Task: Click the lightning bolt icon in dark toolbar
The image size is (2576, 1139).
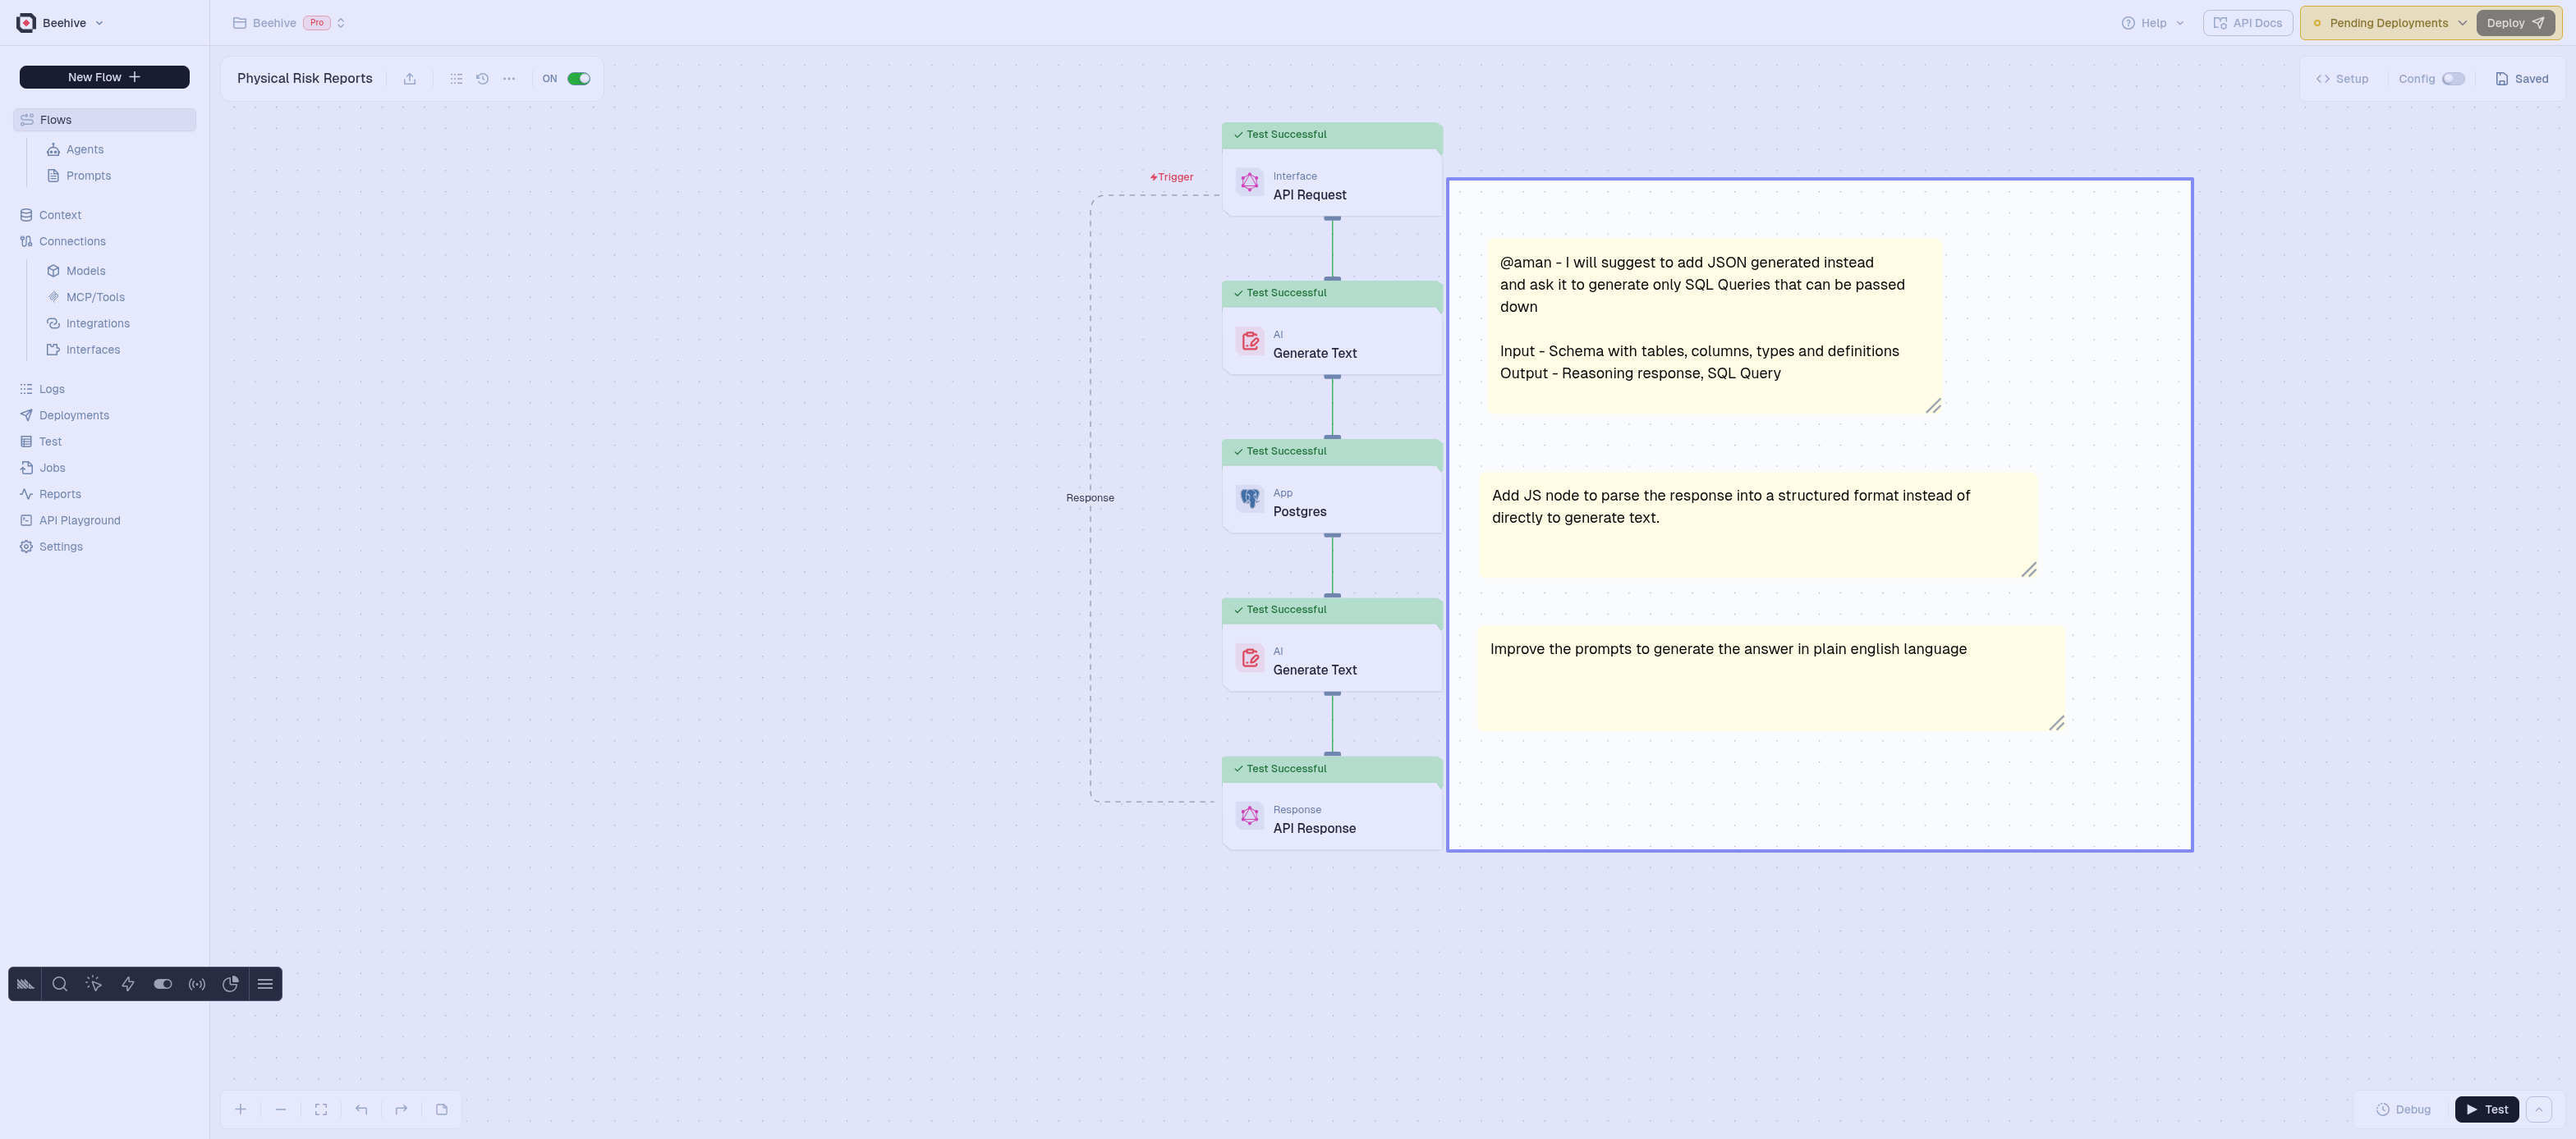Action: 128,984
